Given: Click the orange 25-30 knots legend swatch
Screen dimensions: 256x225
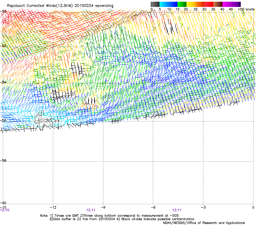Looking at the screenshot, I should 200,4.
